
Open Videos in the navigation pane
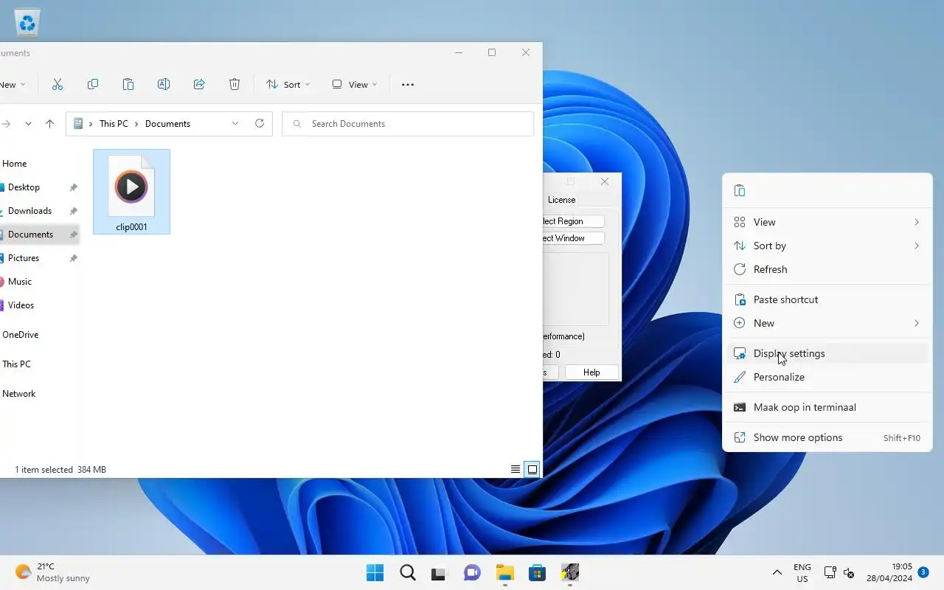coord(21,305)
